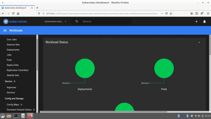This screenshot has width=211, height=119.
Task: Open Replication Controllers in the sidebar
Action: (x=18, y=70)
